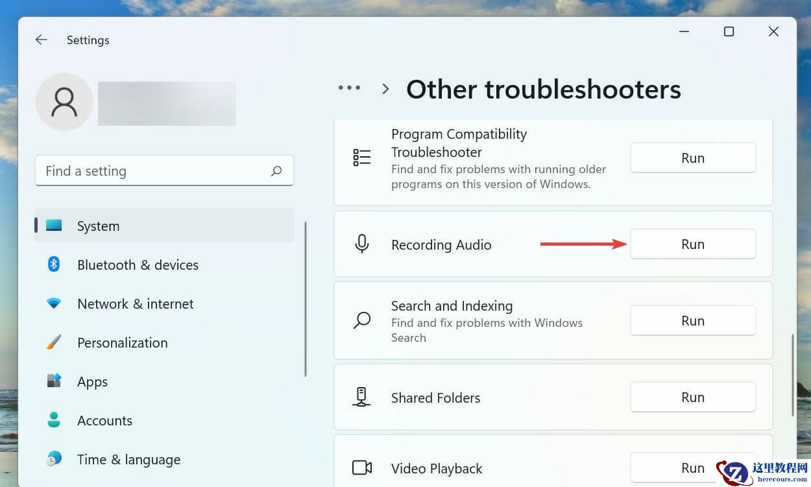Run the Shared Folders troubleshooter
811x487 pixels.
click(692, 398)
